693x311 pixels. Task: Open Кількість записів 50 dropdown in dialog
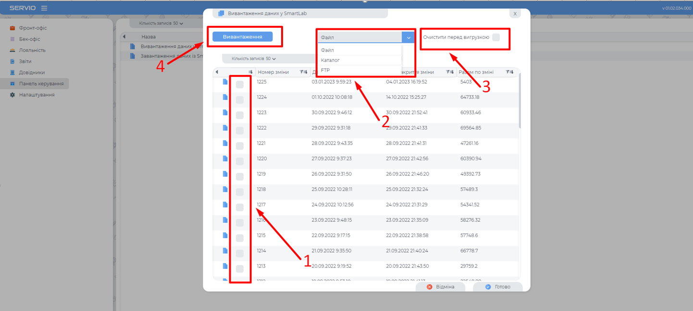pos(254,59)
